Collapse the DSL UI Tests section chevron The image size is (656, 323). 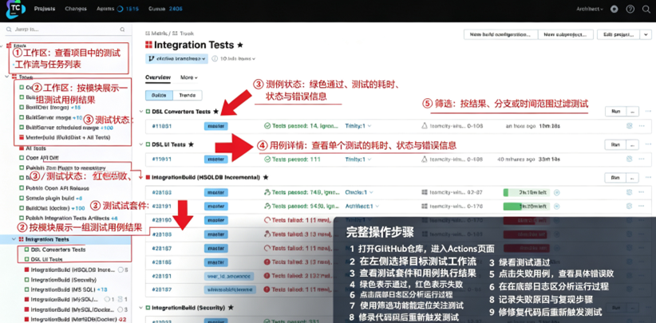[x=141, y=144]
